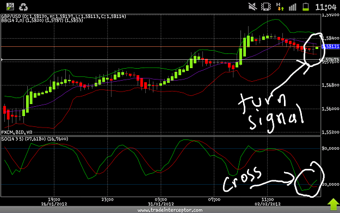
Task: Open the www.tradeinterceptor.com link
Action: 170,210
